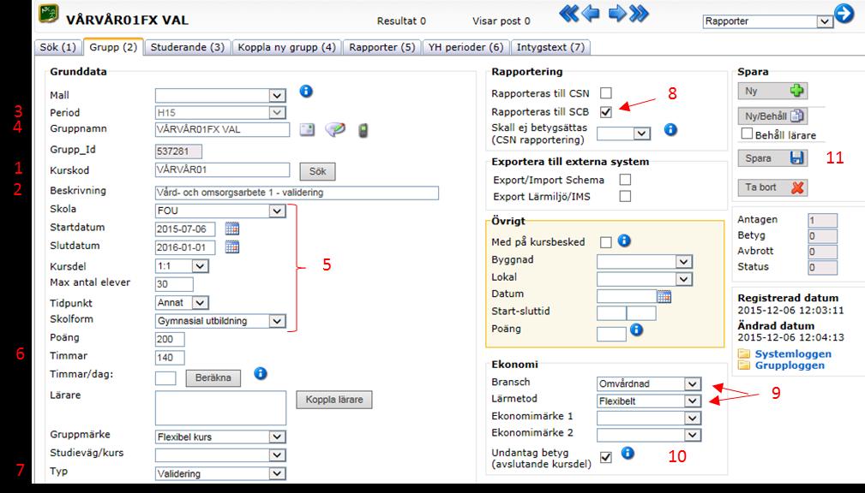Open the Rapporter dropdown at top right
The image size is (865, 493).
pyautogui.click(x=768, y=21)
